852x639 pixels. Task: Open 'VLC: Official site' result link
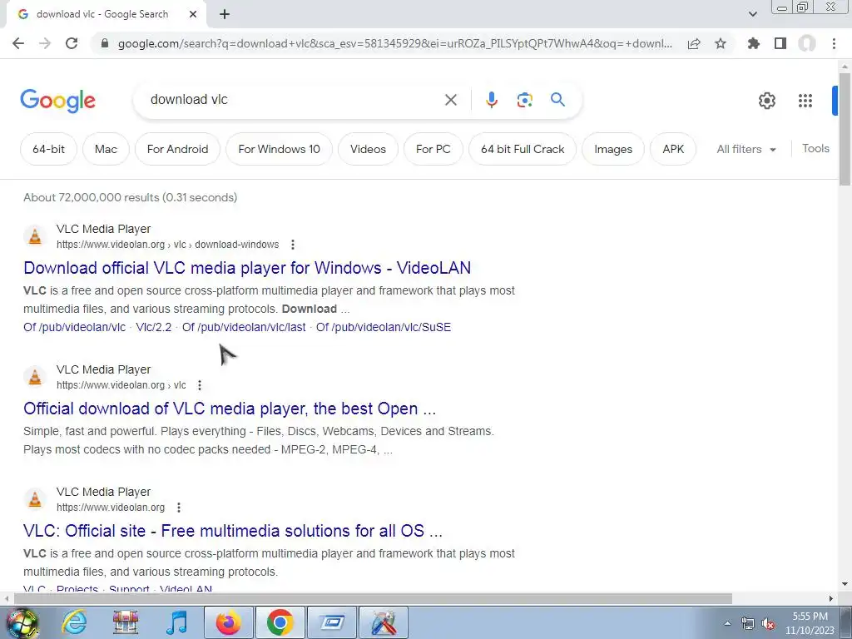[x=233, y=531]
